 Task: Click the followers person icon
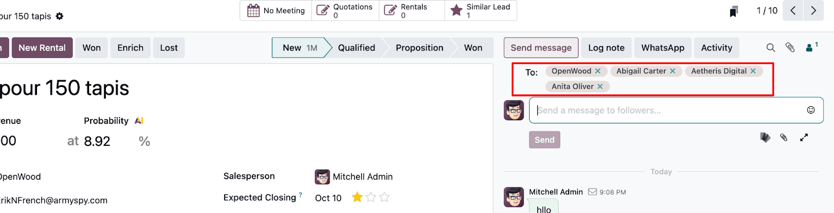[x=810, y=48]
